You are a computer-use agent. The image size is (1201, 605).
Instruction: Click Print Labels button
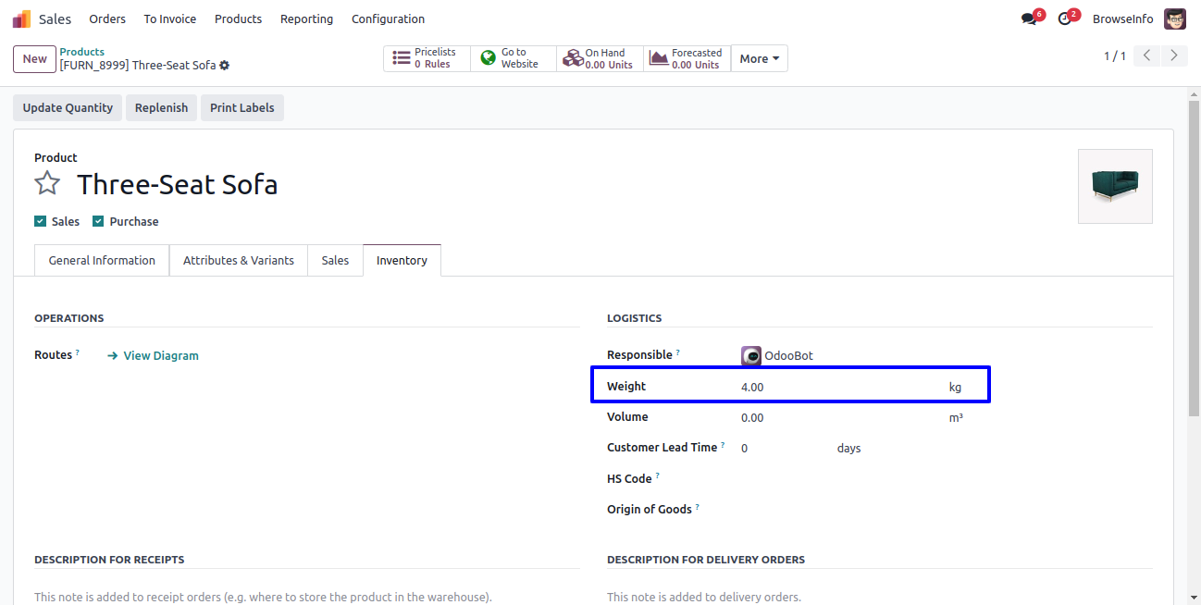point(242,107)
